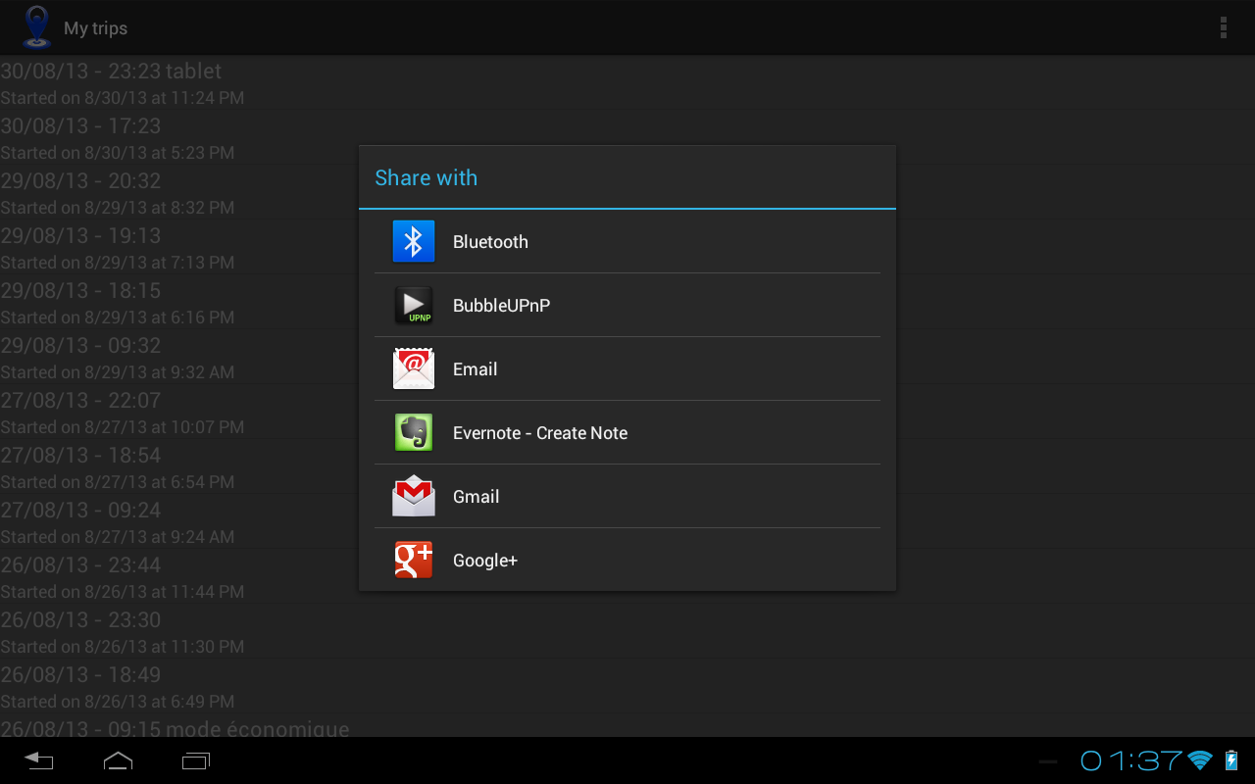The width and height of the screenshot is (1255, 784).
Task: Tap the BubbleUPnP play icon
Action: click(414, 305)
